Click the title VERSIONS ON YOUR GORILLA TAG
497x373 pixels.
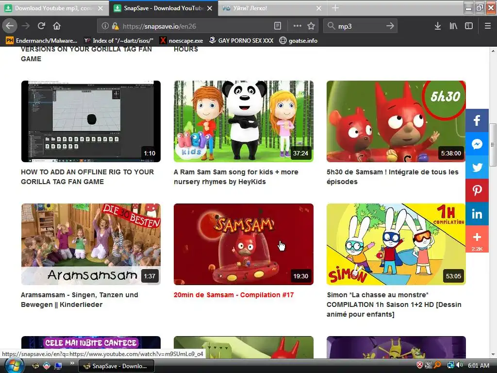point(86,54)
